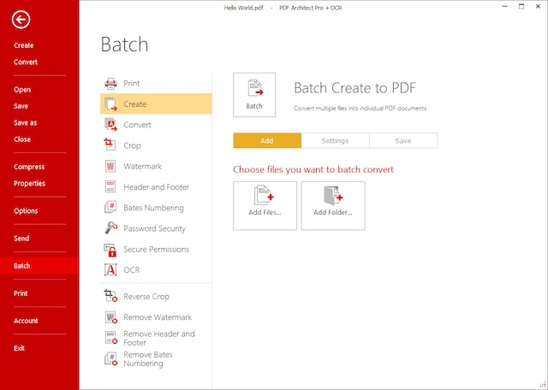Click the Crop tool icon
The image size is (548, 390).
pyautogui.click(x=110, y=145)
